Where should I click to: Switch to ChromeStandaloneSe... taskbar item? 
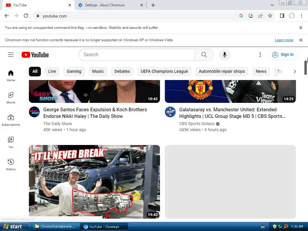(55, 227)
